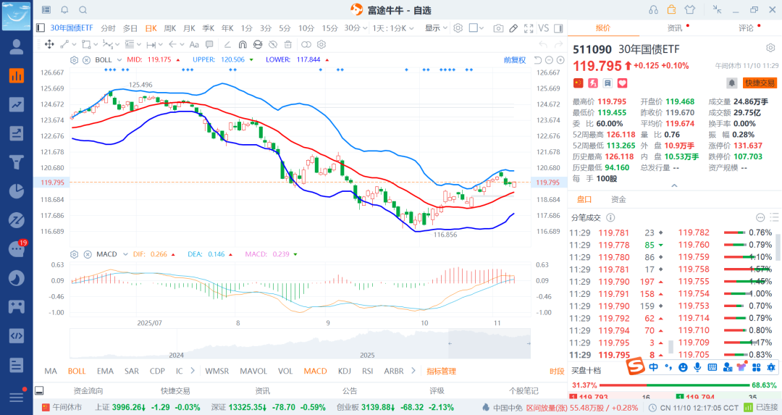Open the VS compare stocks tool

[x=543, y=28]
